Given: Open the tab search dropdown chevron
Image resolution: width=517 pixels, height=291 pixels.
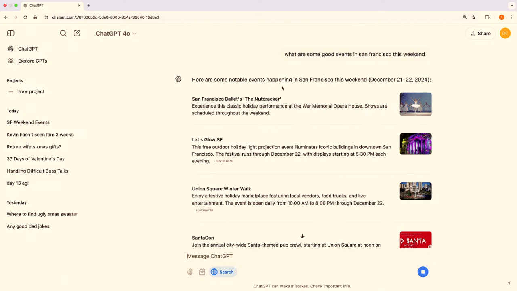Looking at the screenshot, I should click(x=512, y=6).
